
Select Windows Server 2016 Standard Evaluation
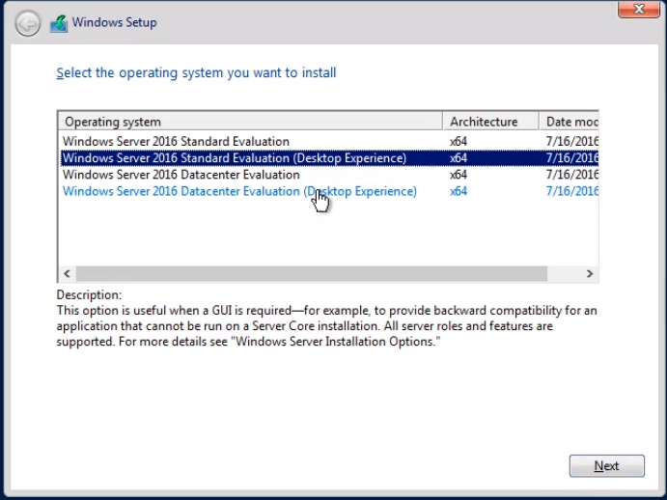[x=176, y=141]
